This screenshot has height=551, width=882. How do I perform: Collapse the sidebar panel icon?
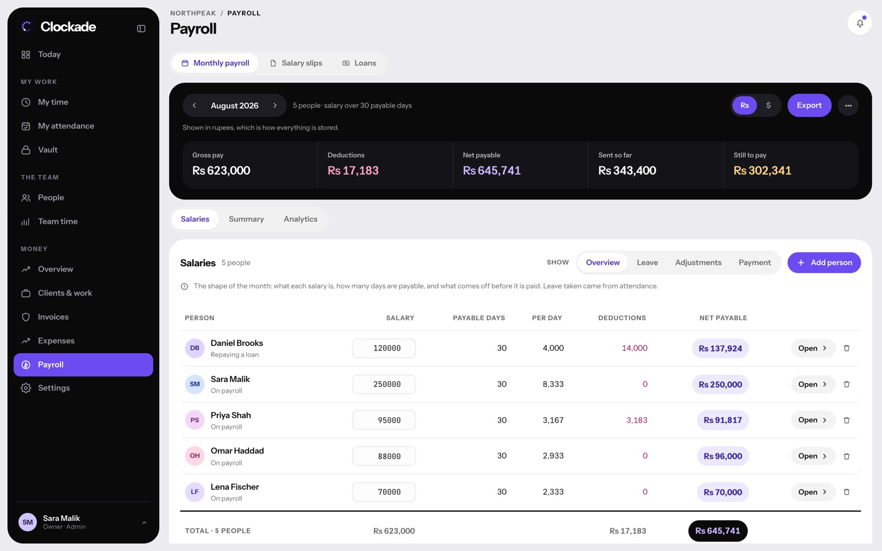tap(141, 28)
